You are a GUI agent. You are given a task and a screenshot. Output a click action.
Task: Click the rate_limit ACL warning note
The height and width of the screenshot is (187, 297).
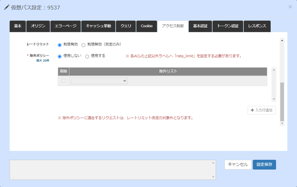[184, 56]
